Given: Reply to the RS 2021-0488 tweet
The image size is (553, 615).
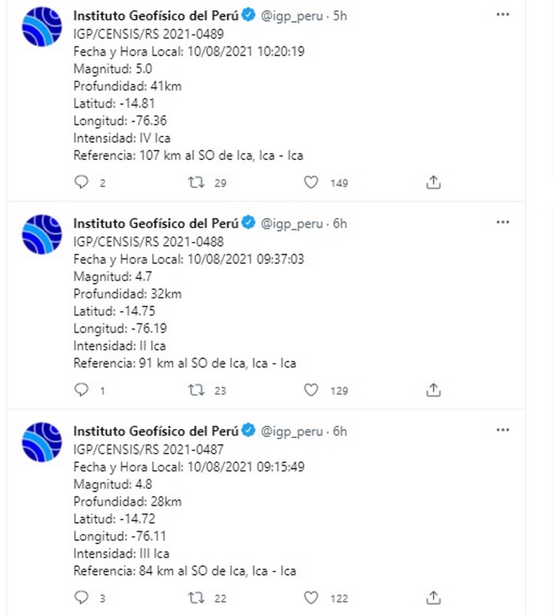Looking at the screenshot, I should click(x=81, y=390).
